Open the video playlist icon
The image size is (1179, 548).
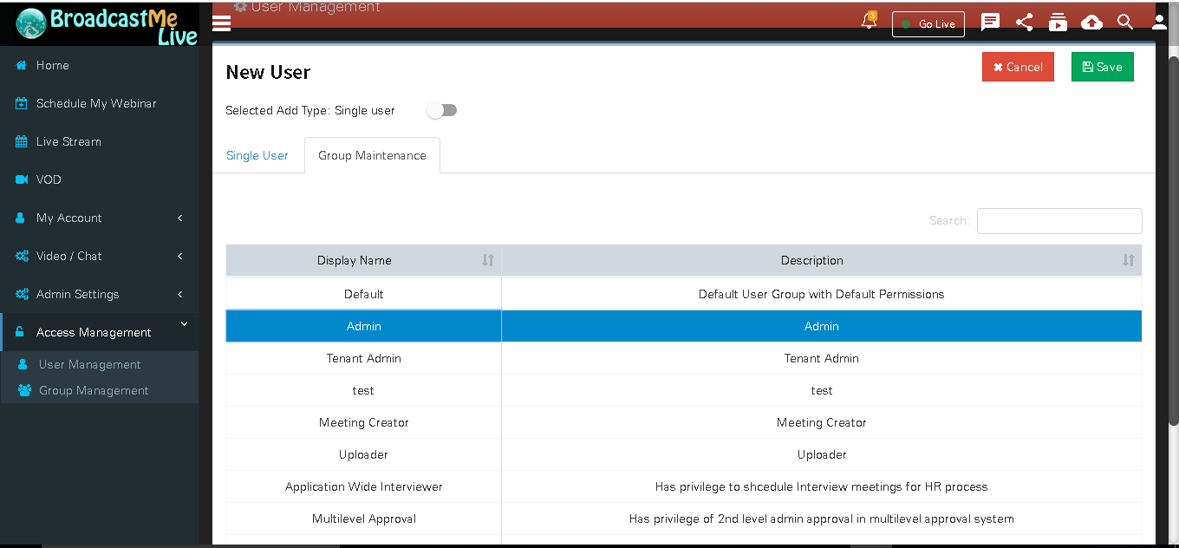[1058, 23]
